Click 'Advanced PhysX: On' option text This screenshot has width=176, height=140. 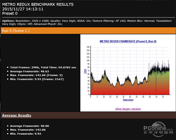(48, 24)
